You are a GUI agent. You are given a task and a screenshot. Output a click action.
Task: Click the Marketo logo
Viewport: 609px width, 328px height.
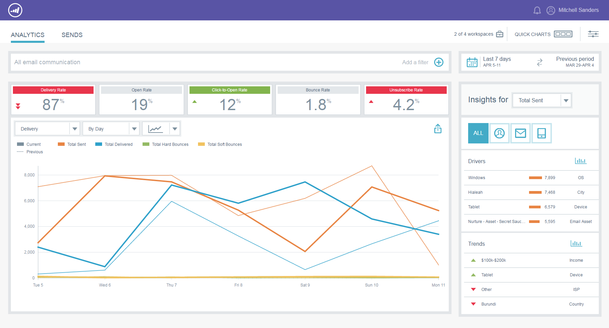(x=15, y=10)
